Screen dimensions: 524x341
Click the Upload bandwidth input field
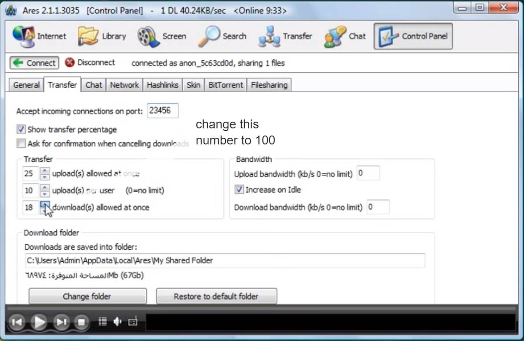click(x=368, y=173)
